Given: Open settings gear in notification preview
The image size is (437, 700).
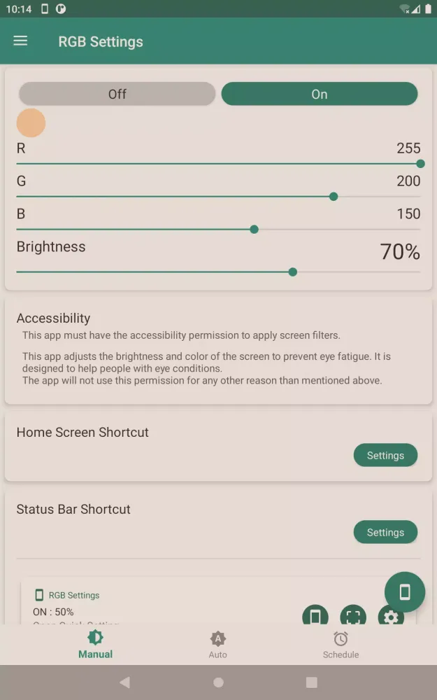Looking at the screenshot, I should click(390, 617).
